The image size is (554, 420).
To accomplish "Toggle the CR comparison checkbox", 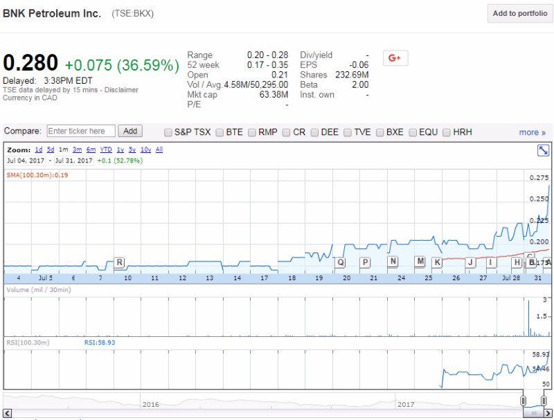I will (287, 132).
